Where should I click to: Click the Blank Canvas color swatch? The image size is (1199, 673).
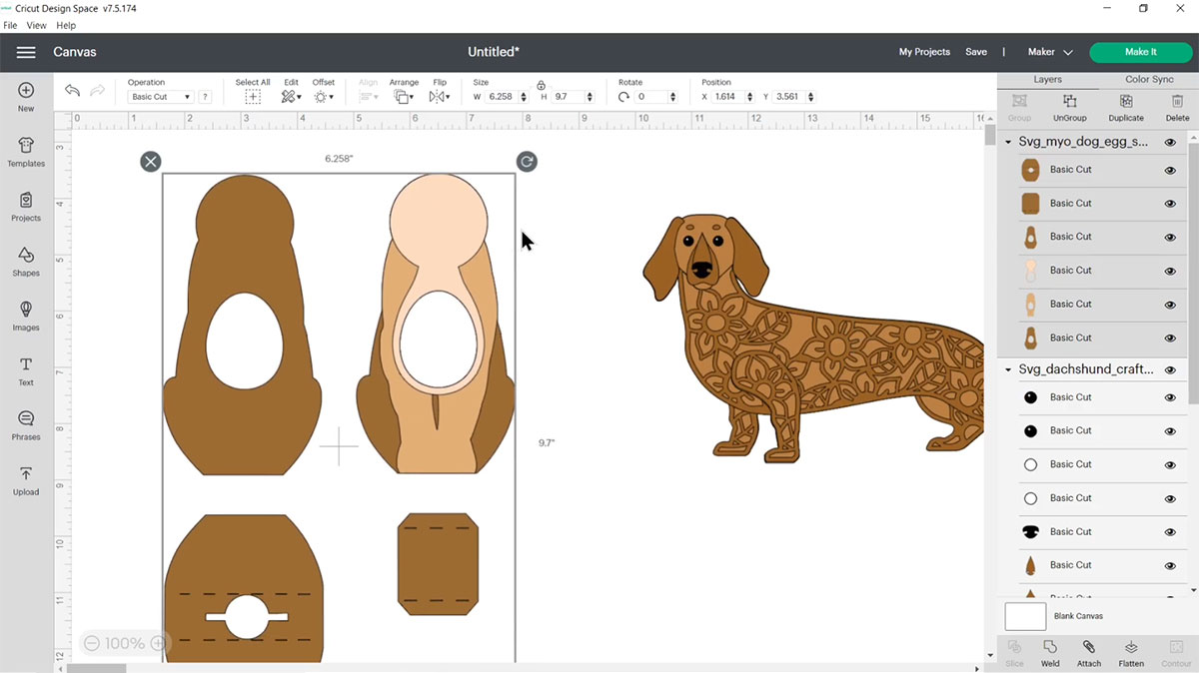pos(1025,616)
